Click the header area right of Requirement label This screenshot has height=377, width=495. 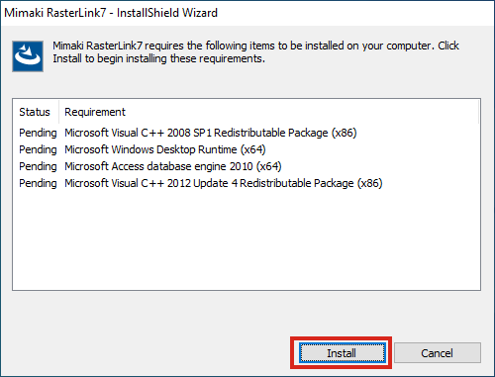pyautogui.click(x=302, y=112)
